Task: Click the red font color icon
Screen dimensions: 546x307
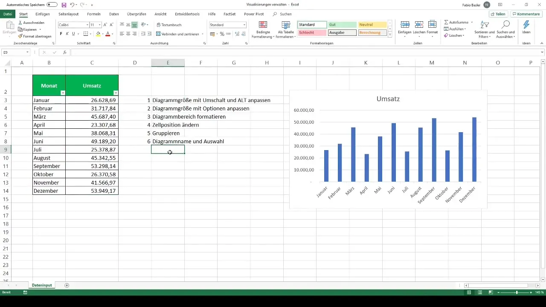Action: point(107,34)
